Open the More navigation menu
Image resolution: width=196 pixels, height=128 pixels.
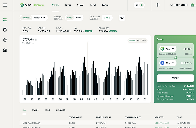[x=105, y=5]
